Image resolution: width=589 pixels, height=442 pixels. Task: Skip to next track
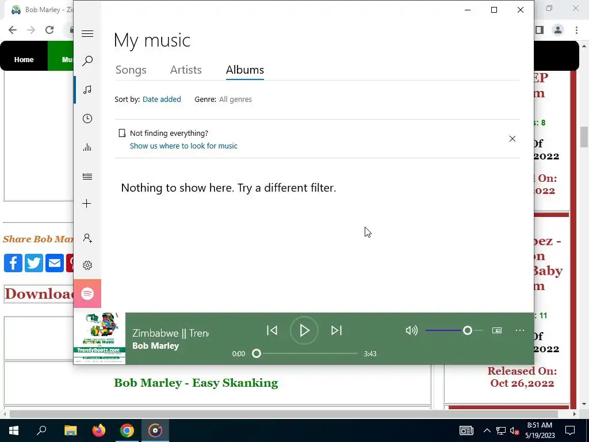[x=336, y=330]
